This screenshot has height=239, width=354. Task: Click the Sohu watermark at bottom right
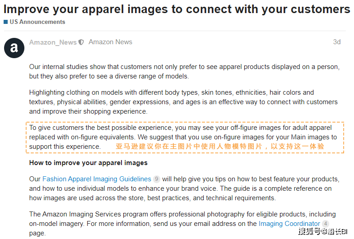point(323,231)
